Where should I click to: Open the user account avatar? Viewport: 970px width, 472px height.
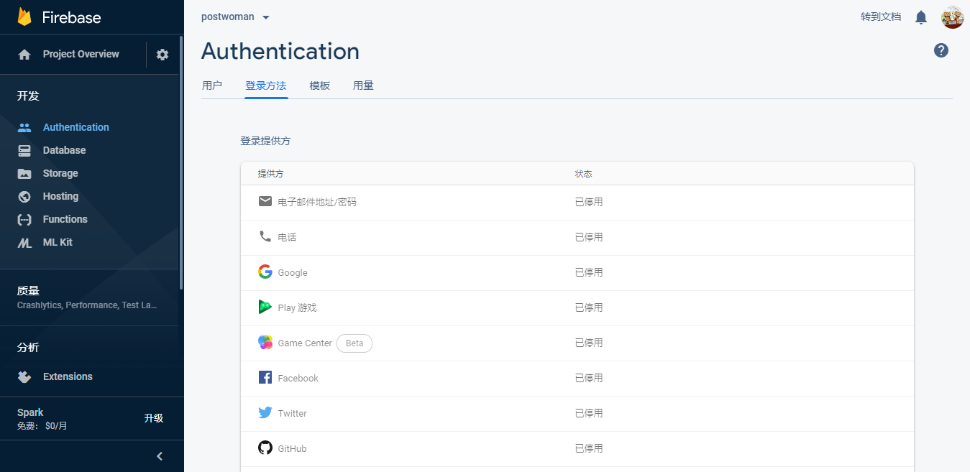pos(953,17)
